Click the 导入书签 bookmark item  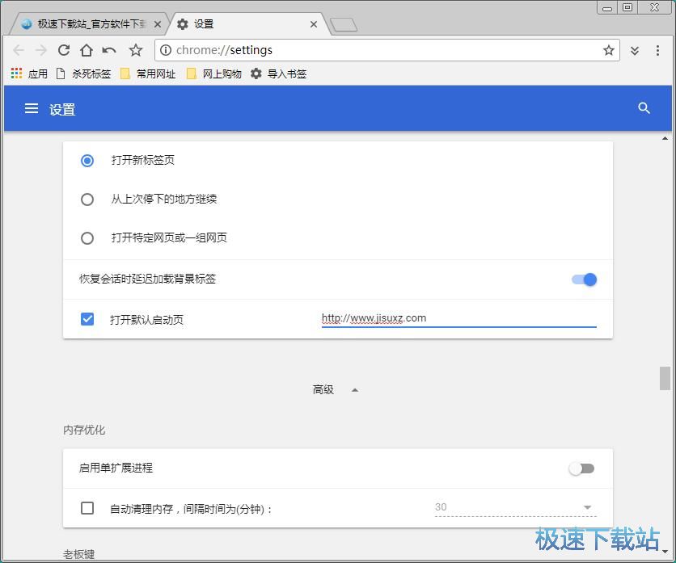click(x=278, y=74)
